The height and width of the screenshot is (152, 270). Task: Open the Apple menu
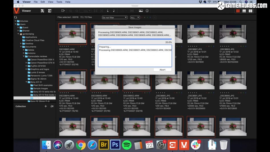pyautogui.click(x=18, y=2)
